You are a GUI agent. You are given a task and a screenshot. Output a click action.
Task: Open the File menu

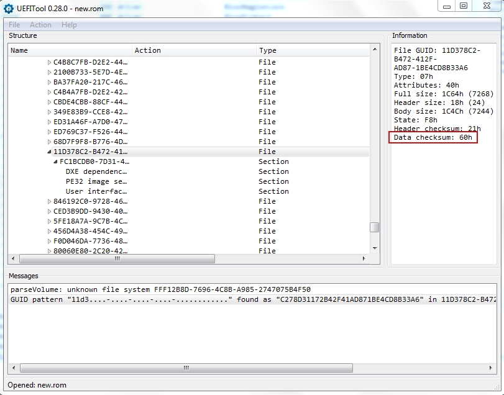(14, 25)
